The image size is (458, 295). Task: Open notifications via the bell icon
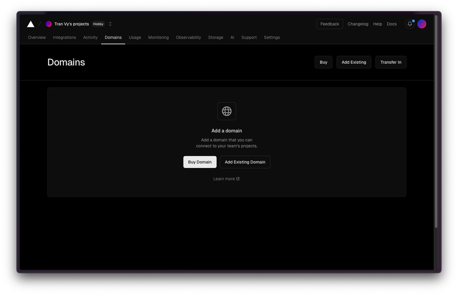pos(409,24)
